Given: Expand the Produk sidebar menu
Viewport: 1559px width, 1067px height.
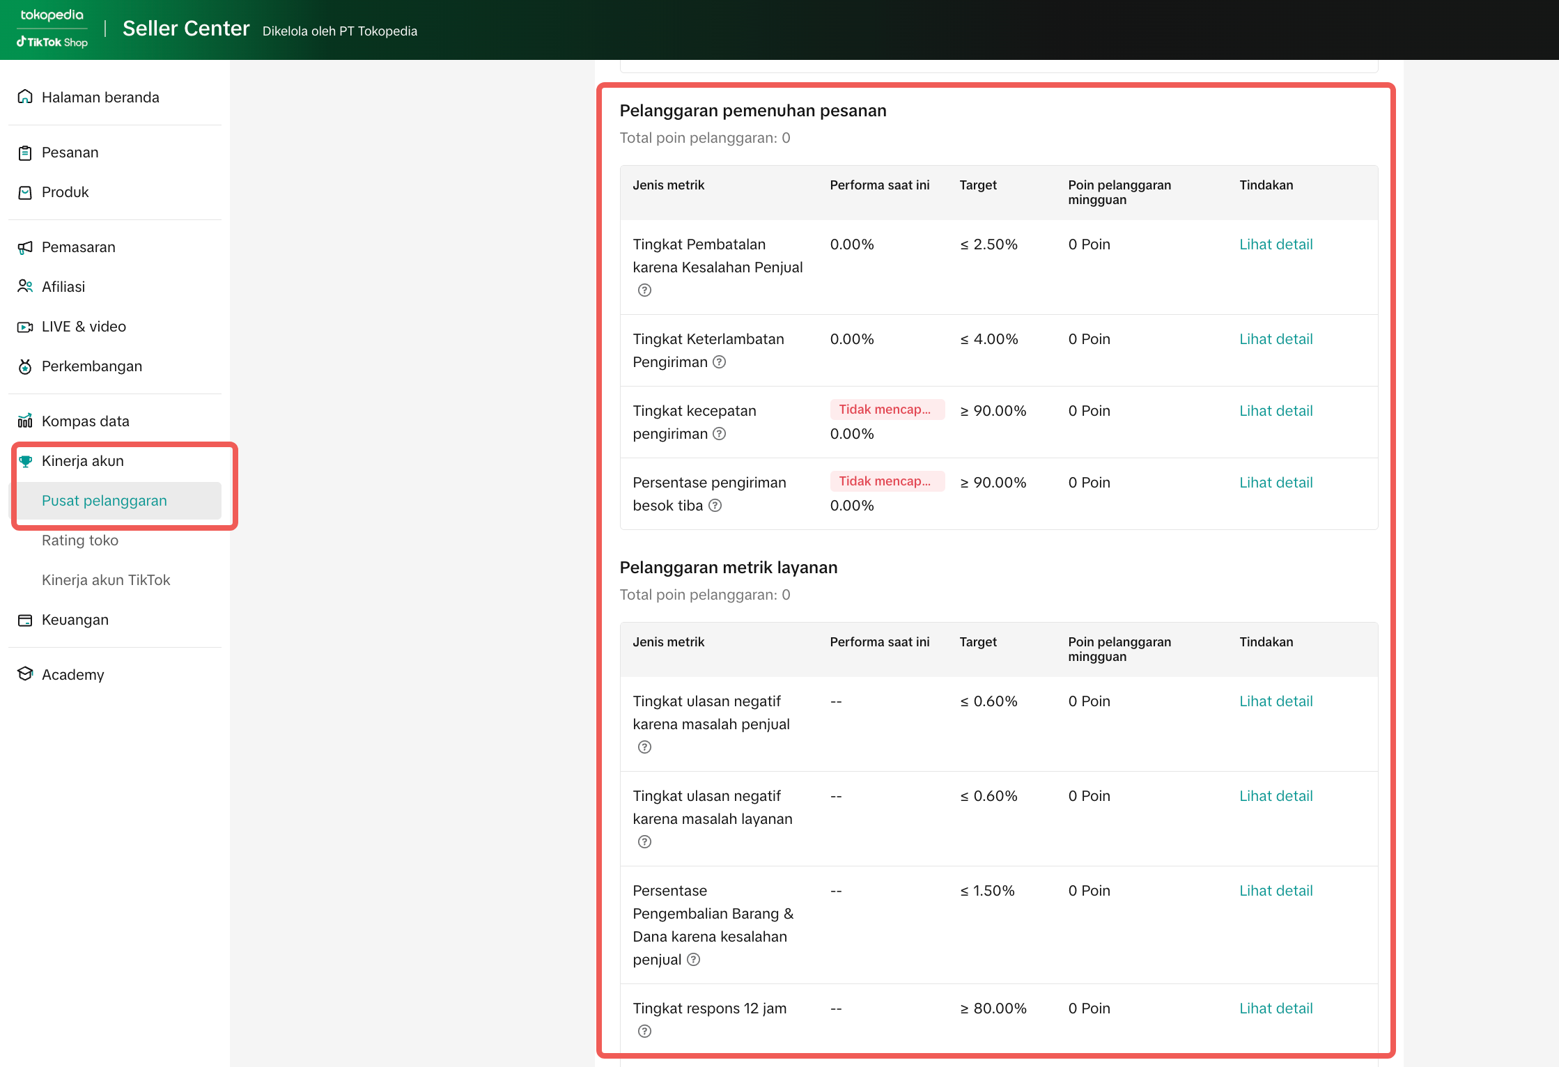Looking at the screenshot, I should (65, 192).
